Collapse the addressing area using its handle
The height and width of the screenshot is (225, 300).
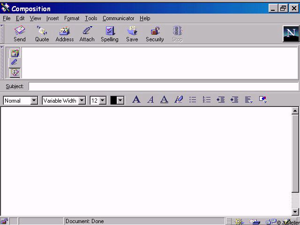click(2, 62)
